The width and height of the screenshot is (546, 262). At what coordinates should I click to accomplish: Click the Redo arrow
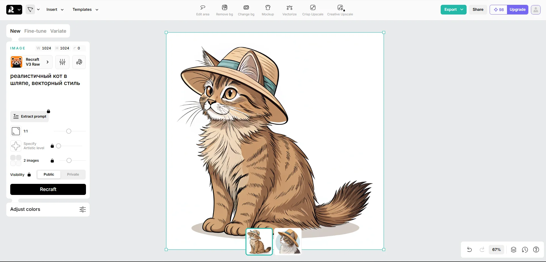pos(482,249)
